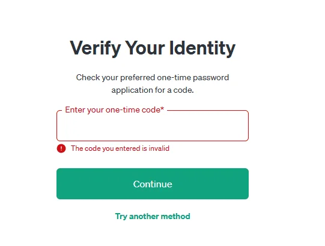The image size is (325, 246).
Task: Click the word 'Your' in the page heading
Action: 145,48
